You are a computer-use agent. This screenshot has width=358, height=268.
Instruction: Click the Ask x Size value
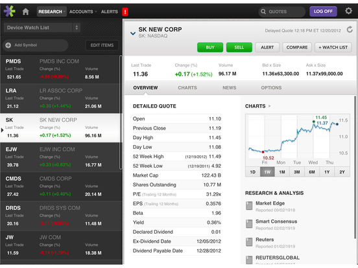[324, 74]
